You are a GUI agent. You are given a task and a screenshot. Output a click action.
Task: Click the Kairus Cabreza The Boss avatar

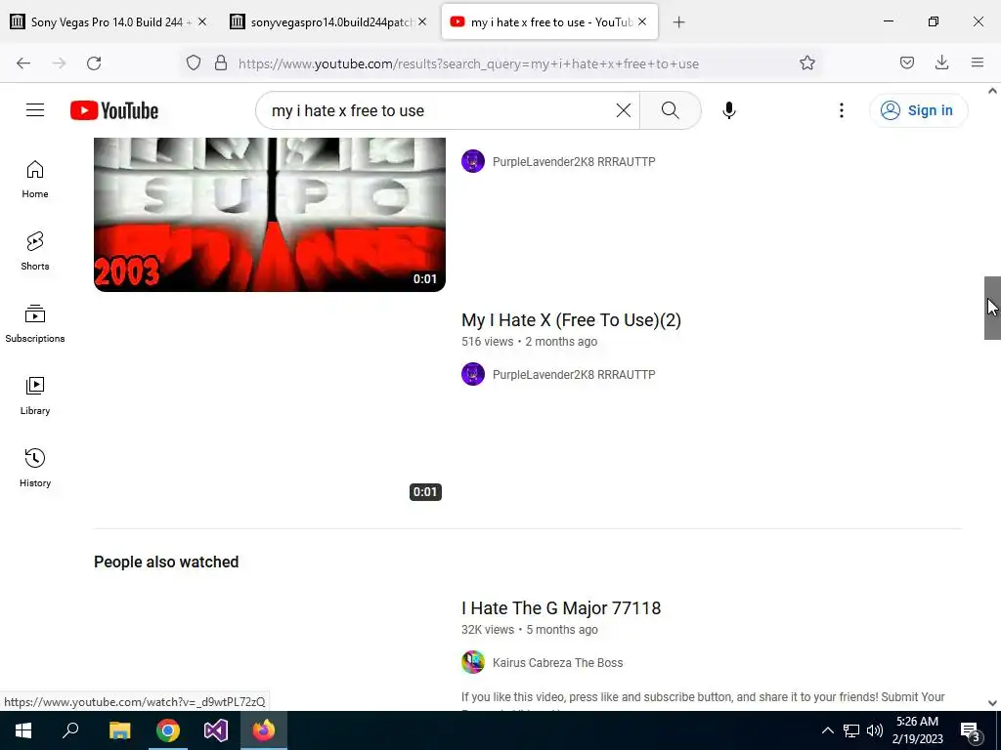(x=473, y=662)
